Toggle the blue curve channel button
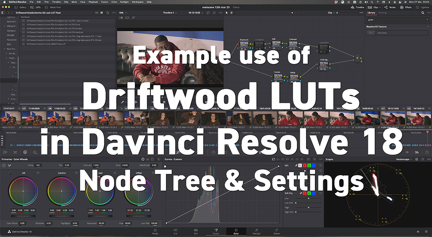Image resolution: width=432 pixels, height=237 pixels. click(314, 165)
